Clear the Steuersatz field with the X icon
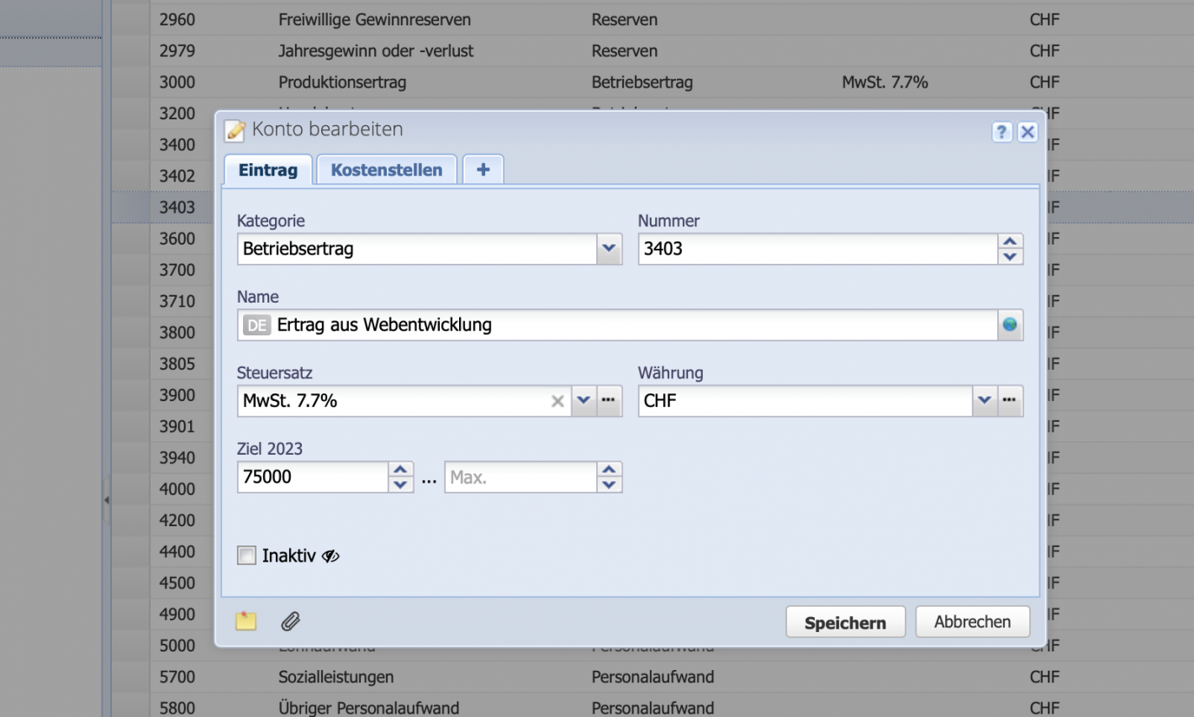 point(557,401)
